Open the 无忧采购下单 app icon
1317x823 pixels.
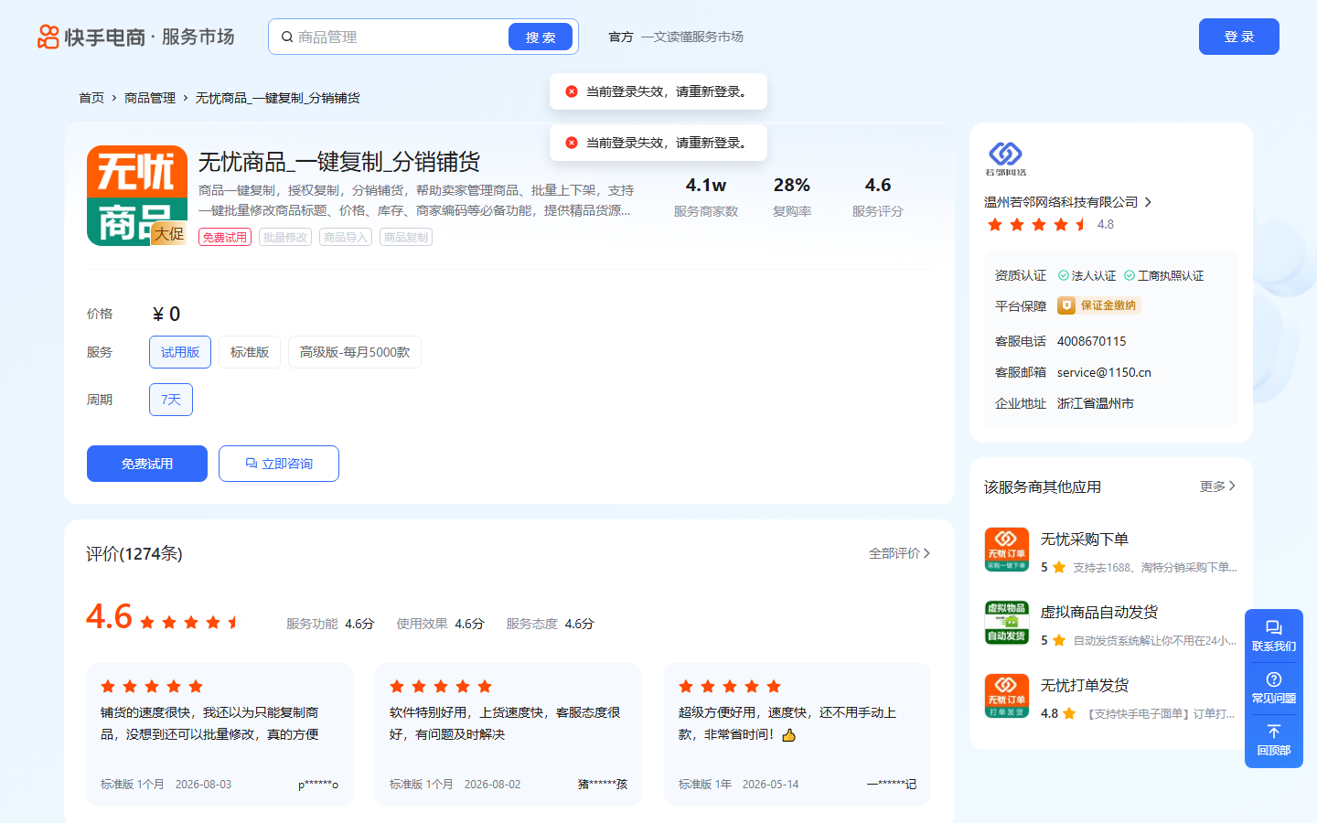coord(1007,550)
